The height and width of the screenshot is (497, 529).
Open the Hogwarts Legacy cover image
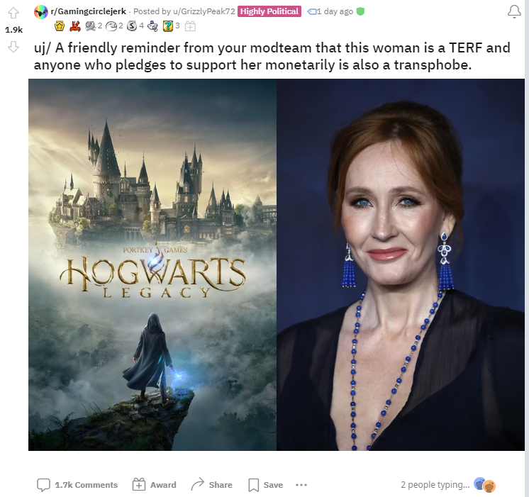pos(152,264)
